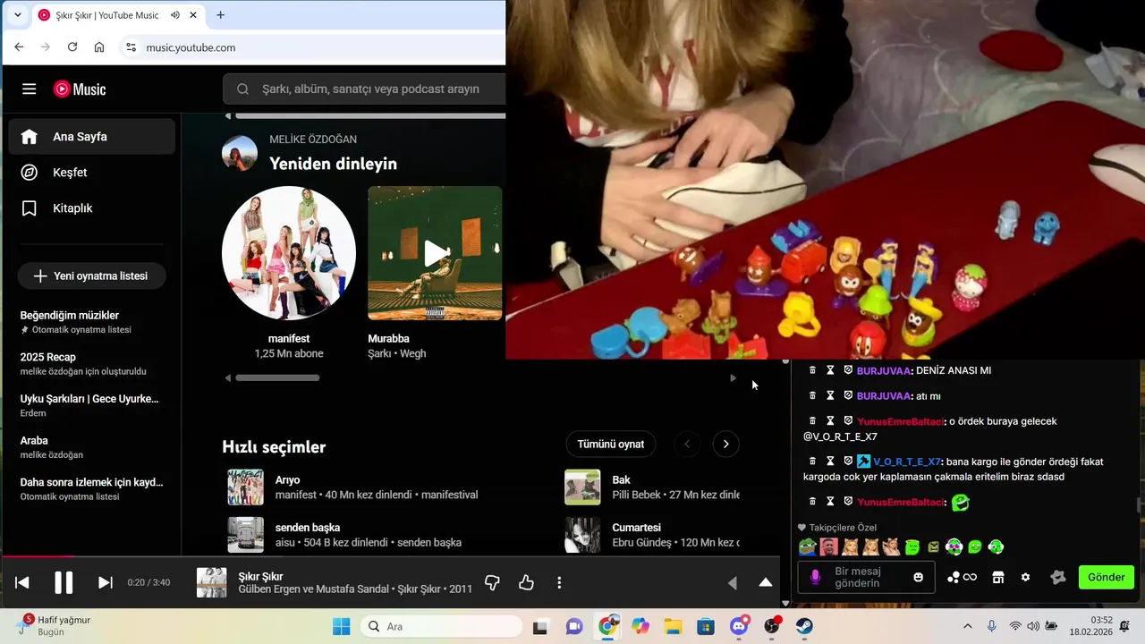Open Beğendiğim müzikler playlist
Viewport: 1145px width, 644px height.
tap(91, 322)
